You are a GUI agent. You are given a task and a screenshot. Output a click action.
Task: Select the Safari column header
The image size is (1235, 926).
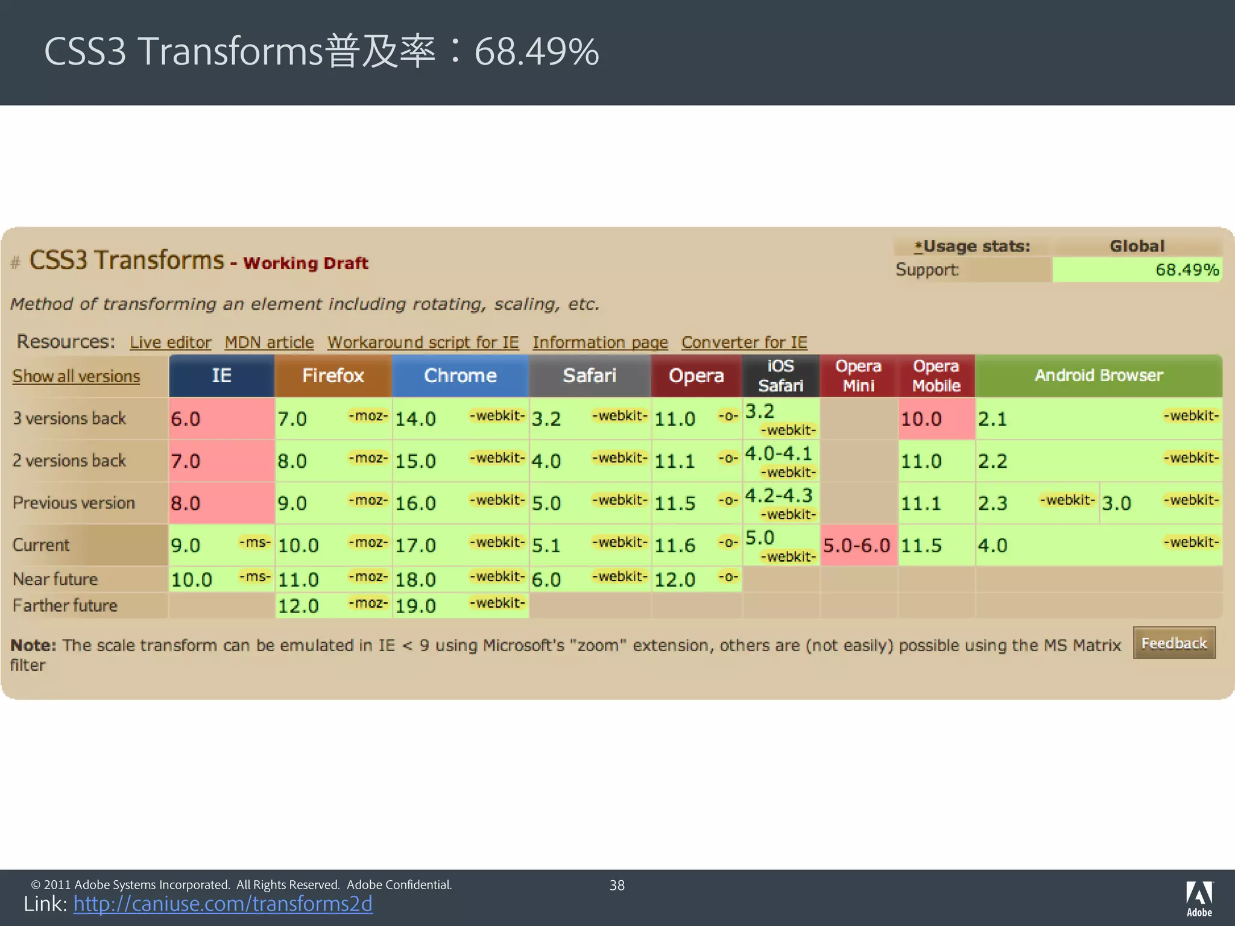pos(590,376)
